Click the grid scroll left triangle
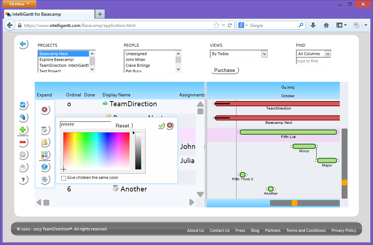Viewport: 373px width, 245px height. tap(39, 202)
